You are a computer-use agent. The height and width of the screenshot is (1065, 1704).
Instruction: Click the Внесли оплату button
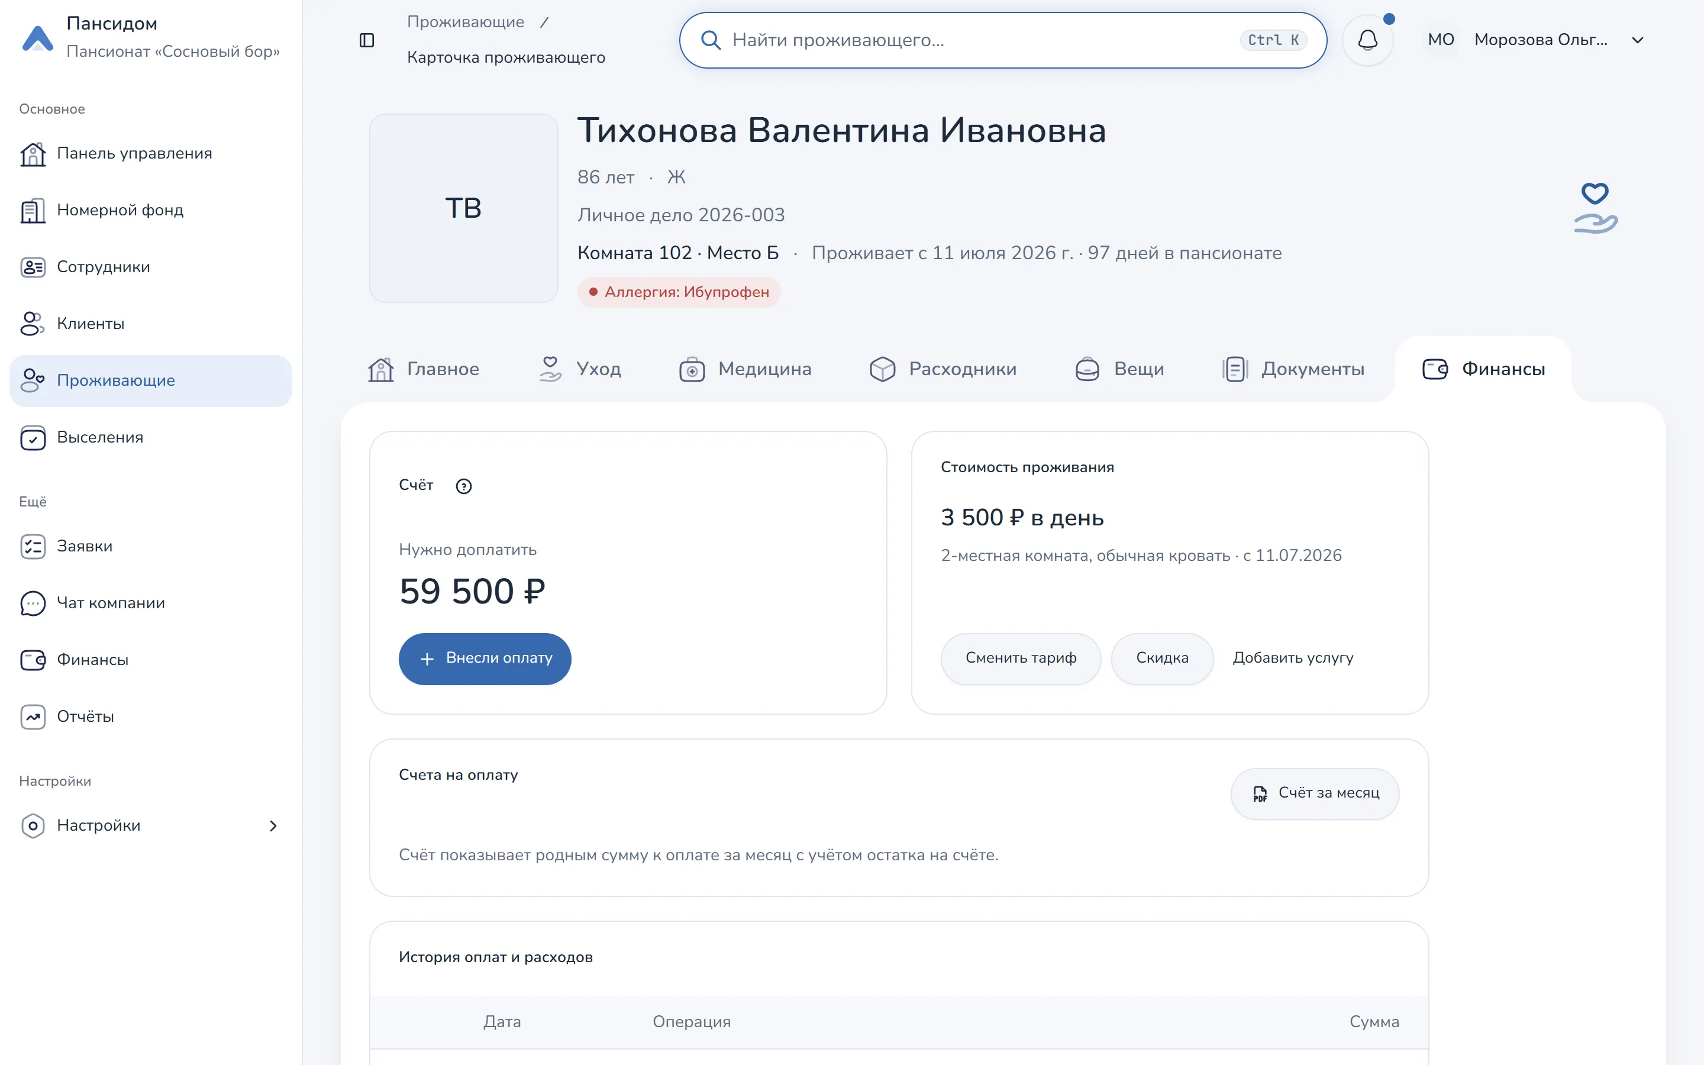(x=485, y=659)
